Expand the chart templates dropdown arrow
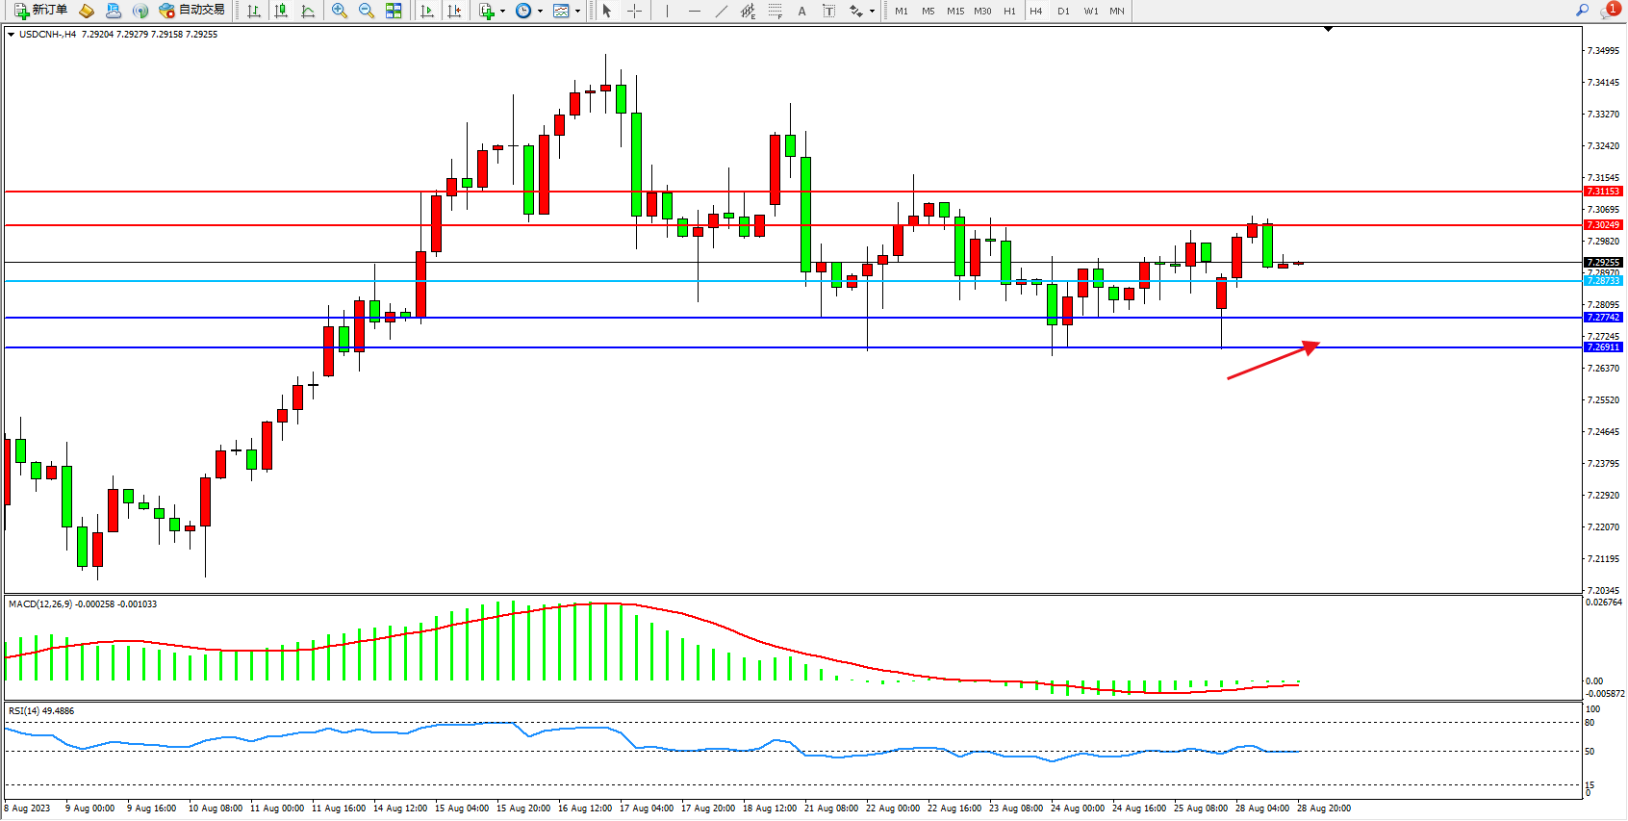1628x821 pixels. pyautogui.click(x=577, y=12)
